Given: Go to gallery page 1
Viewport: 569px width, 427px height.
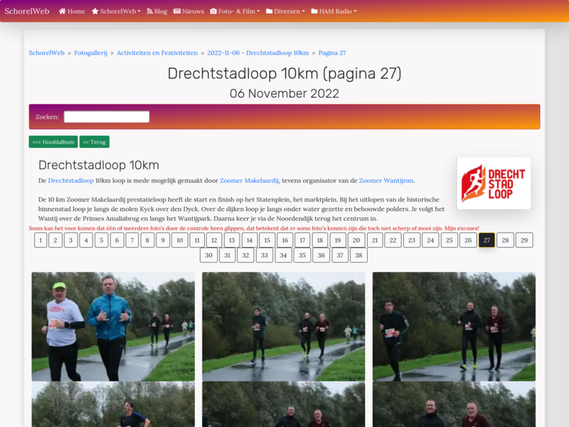Looking at the screenshot, I should click(41, 240).
